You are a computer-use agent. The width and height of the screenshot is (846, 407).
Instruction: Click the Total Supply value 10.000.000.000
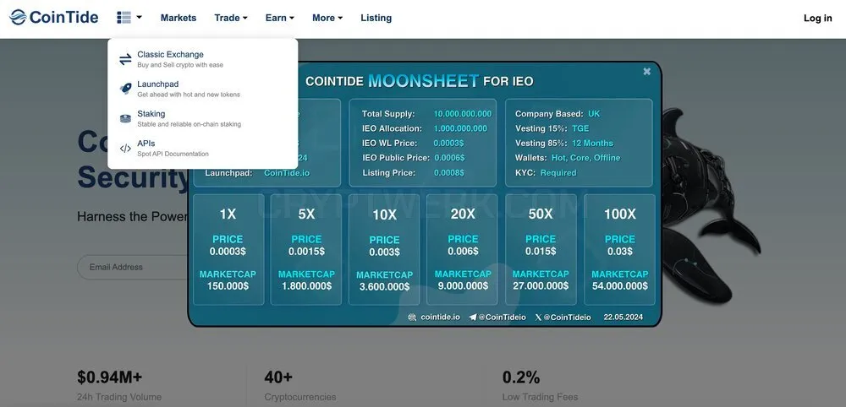tap(463, 114)
